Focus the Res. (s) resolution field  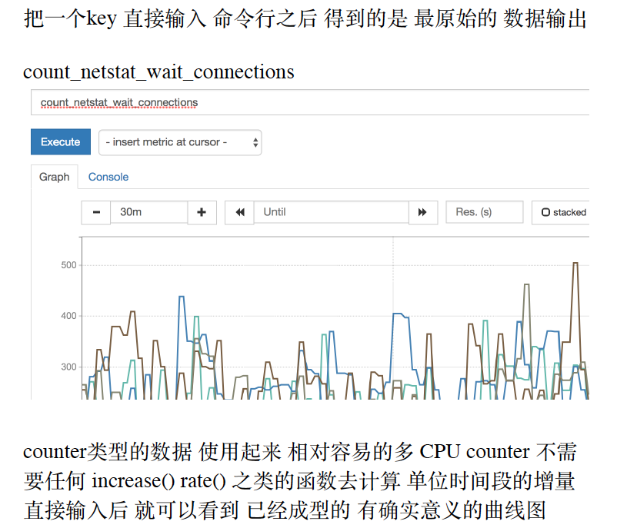[x=484, y=212]
